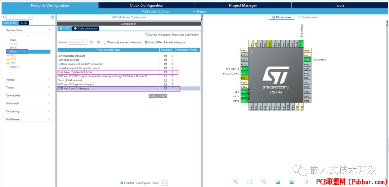This screenshot has width=389, height=187.
Task: Select the VDDA pin on the chip
Action: (x=244, y=87)
